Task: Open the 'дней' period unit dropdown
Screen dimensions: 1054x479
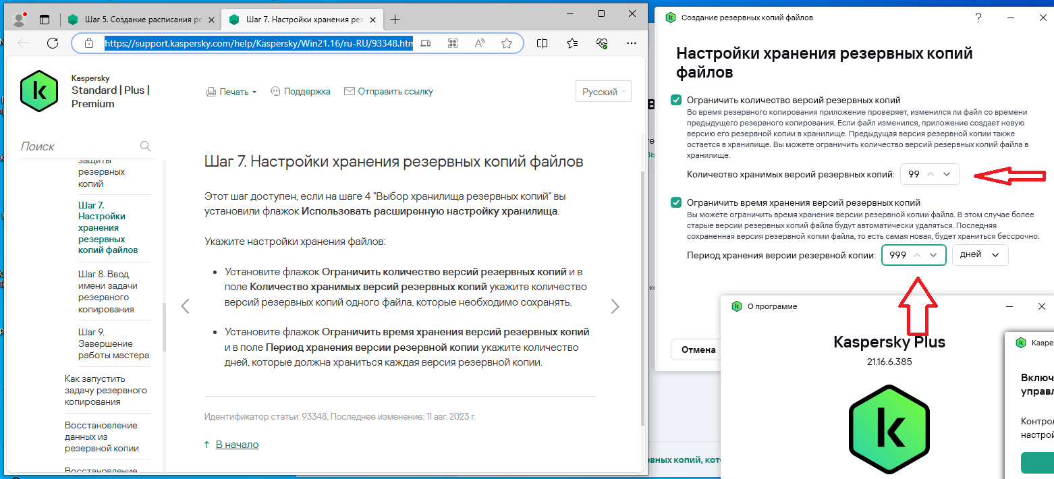Action: click(x=980, y=255)
